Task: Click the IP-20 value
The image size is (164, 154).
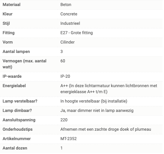Action: [x=65, y=76]
